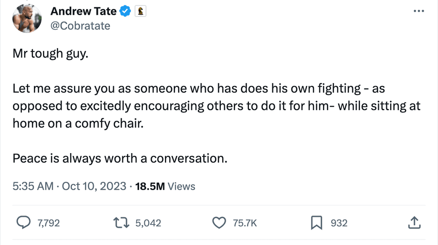Click the 5:35 AM timestamp
This screenshot has height=245, width=438.
[33, 186]
